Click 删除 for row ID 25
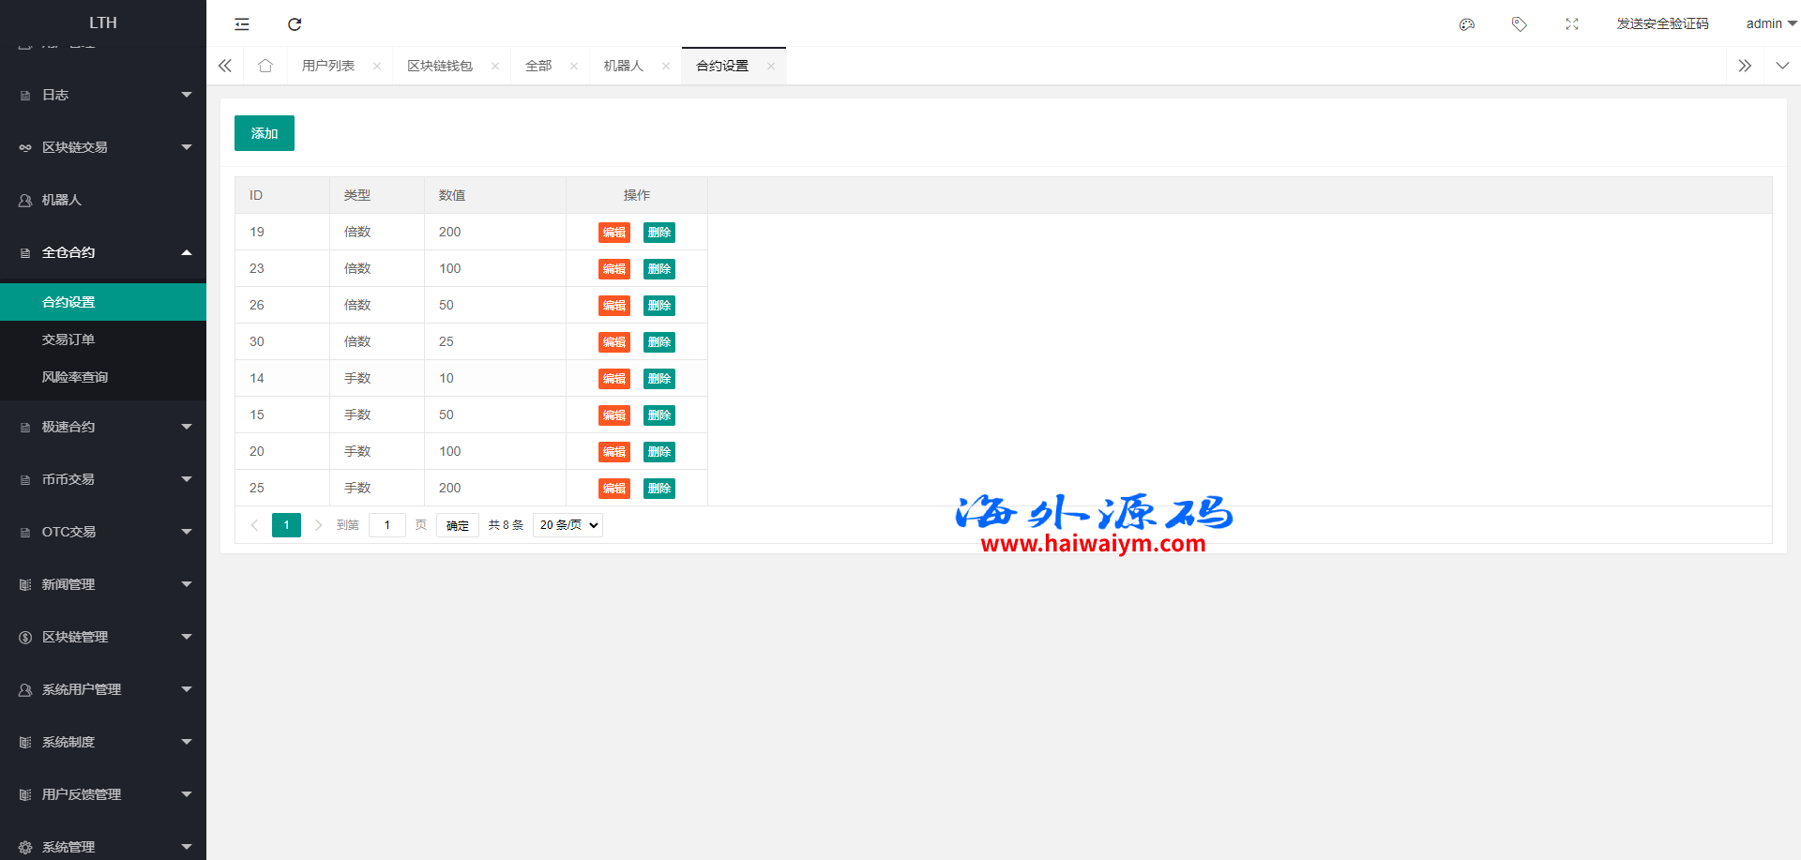 click(x=659, y=489)
